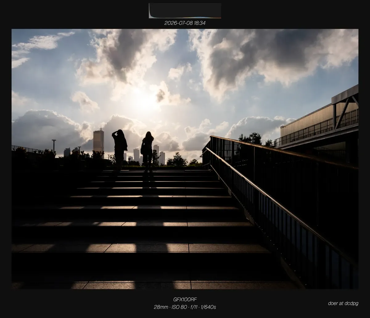Click the sunlit bottom stair step

154,285
